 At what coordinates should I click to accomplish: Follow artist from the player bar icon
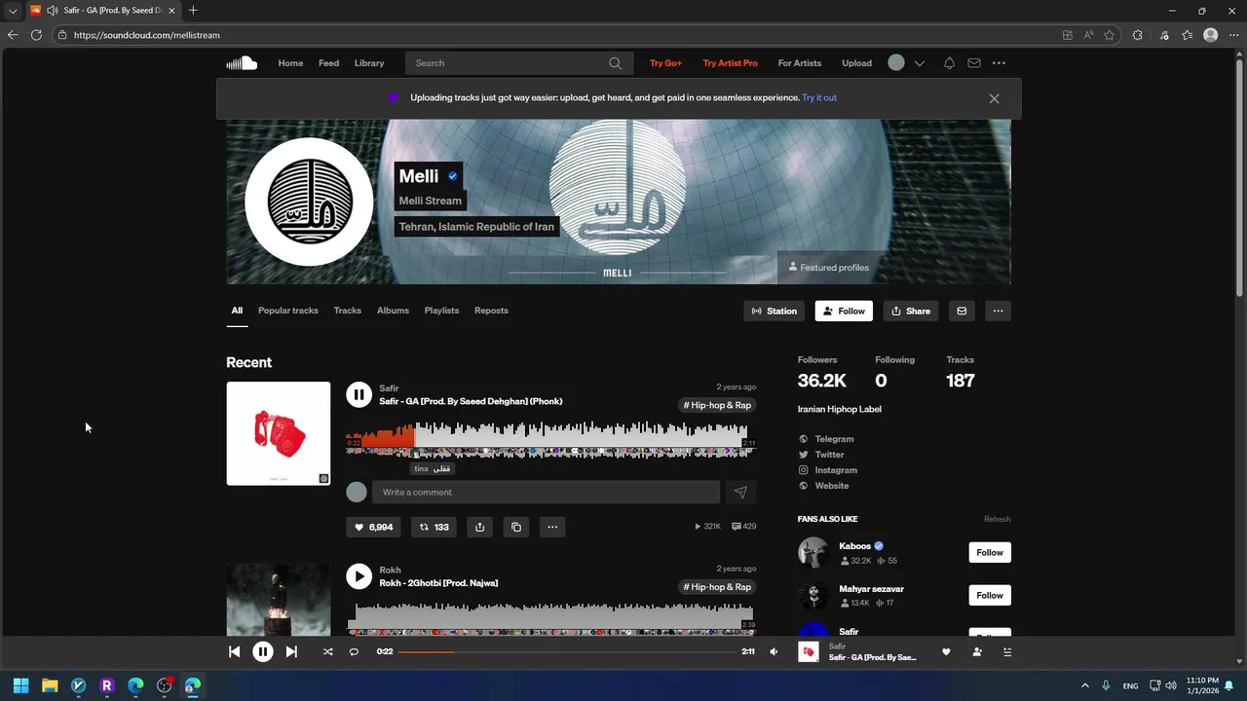click(x=977, y=652)
